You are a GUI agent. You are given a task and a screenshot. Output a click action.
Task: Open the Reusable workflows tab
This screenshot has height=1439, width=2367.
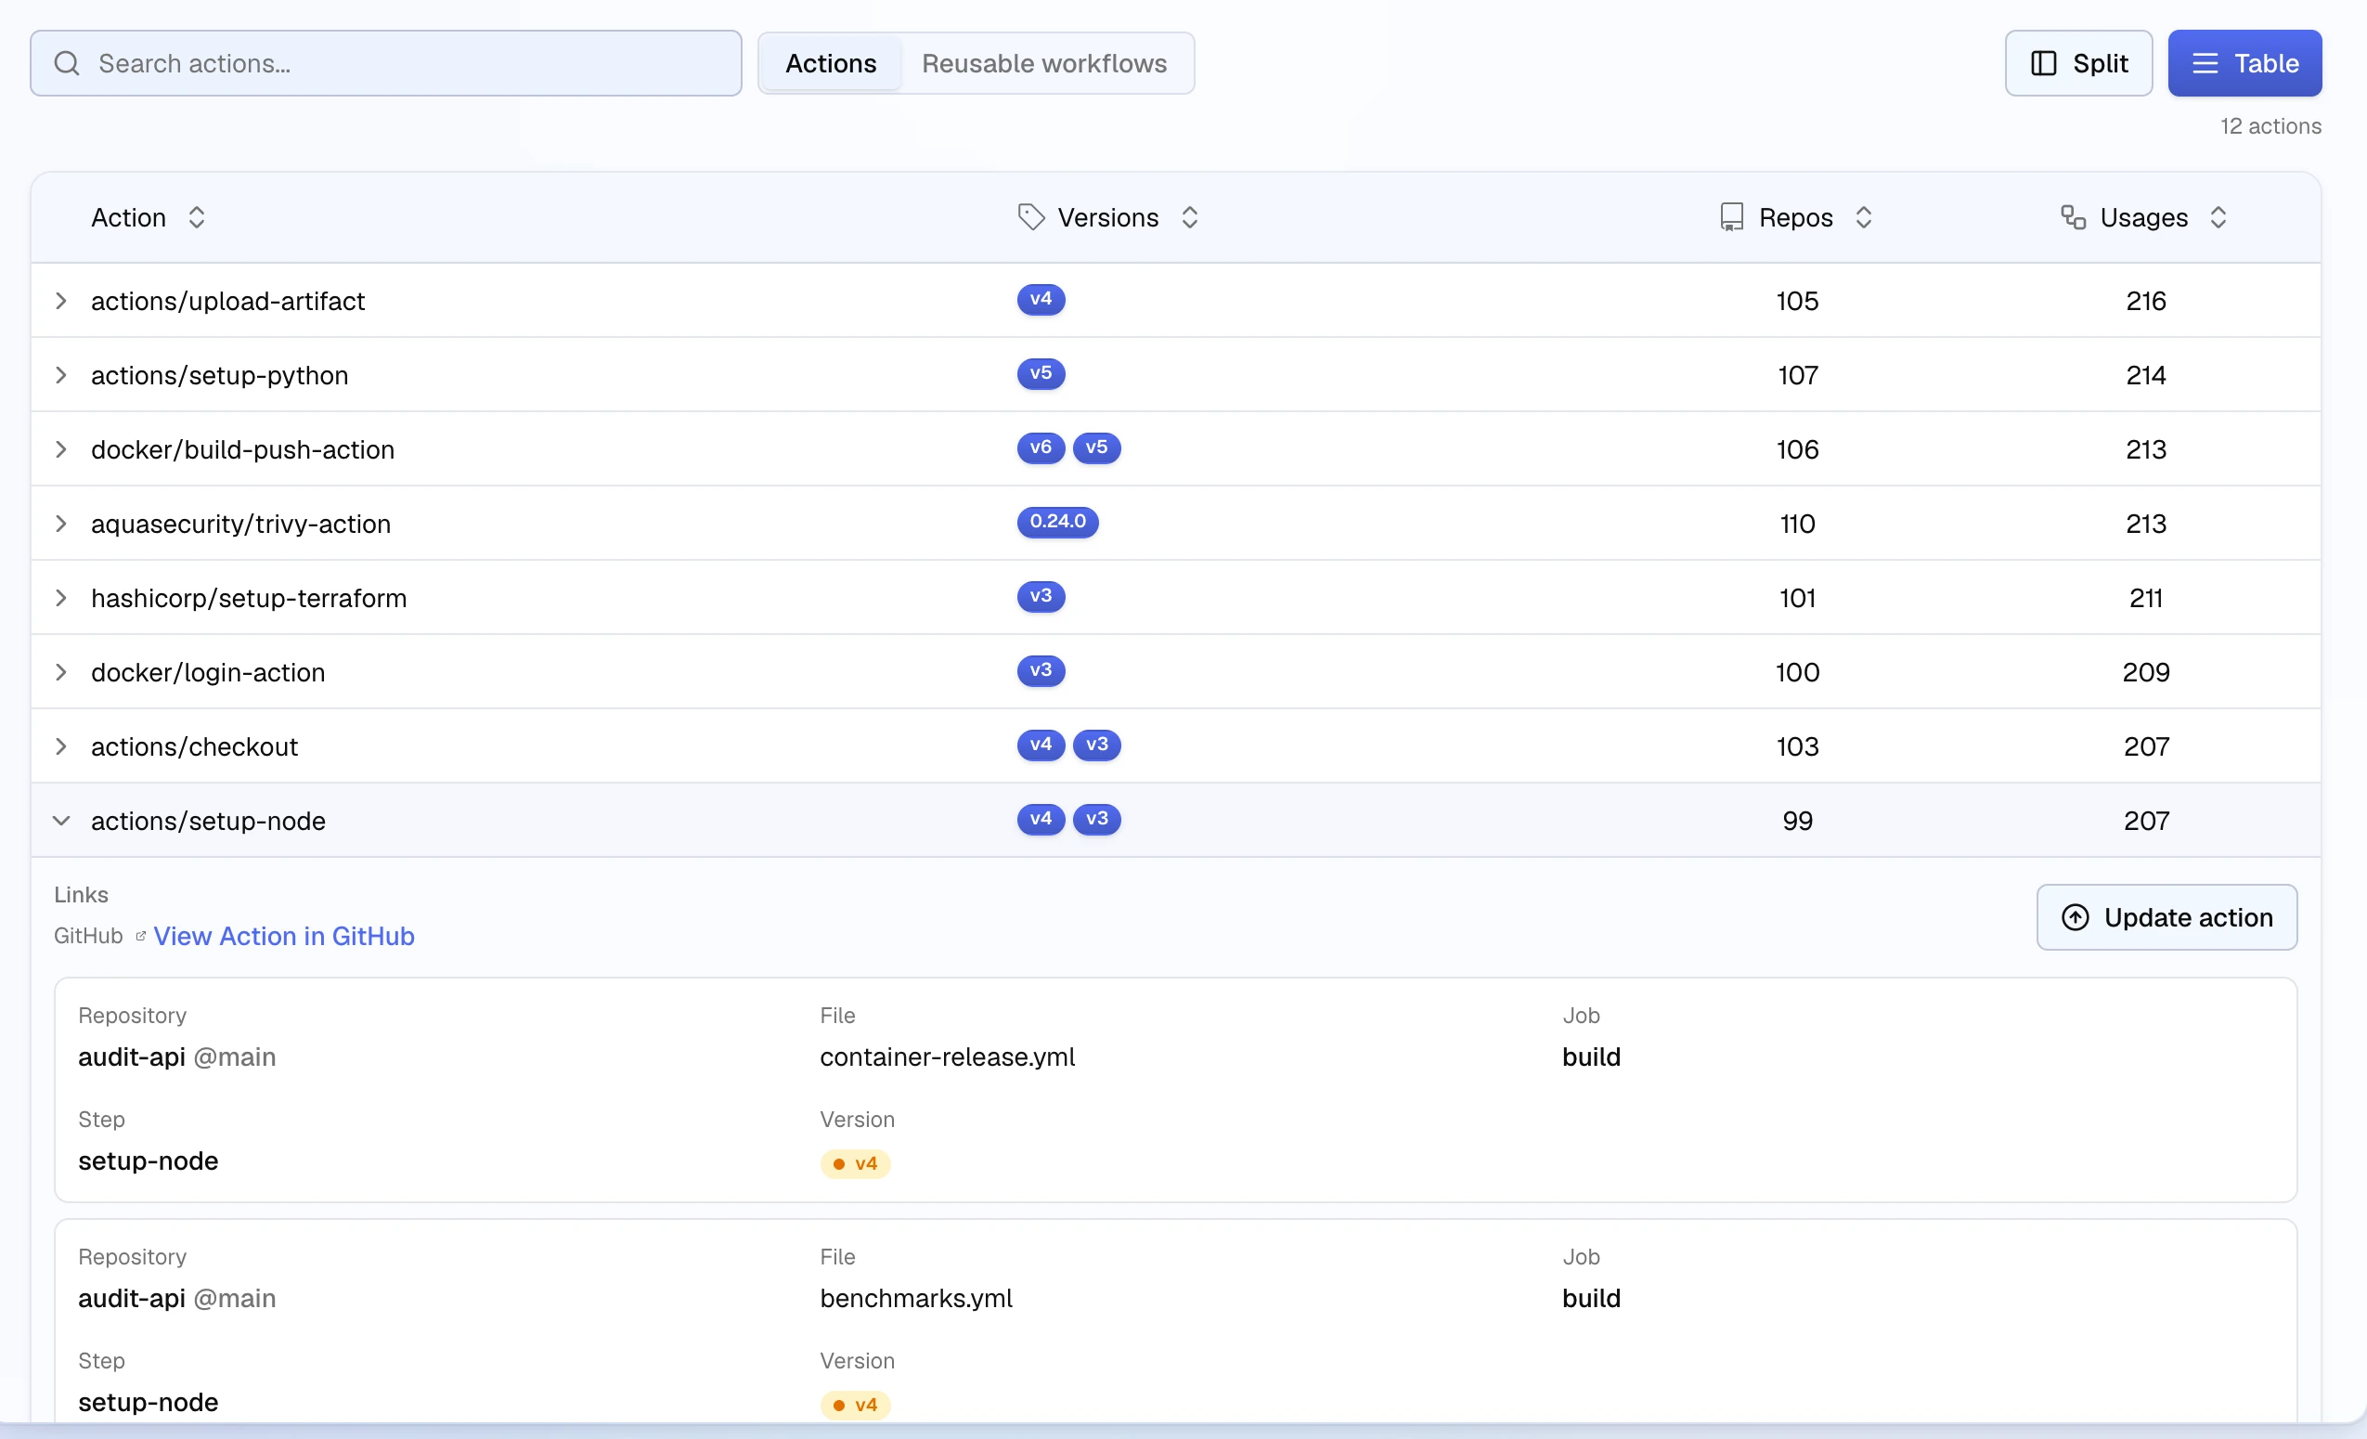click(1044, 63)
